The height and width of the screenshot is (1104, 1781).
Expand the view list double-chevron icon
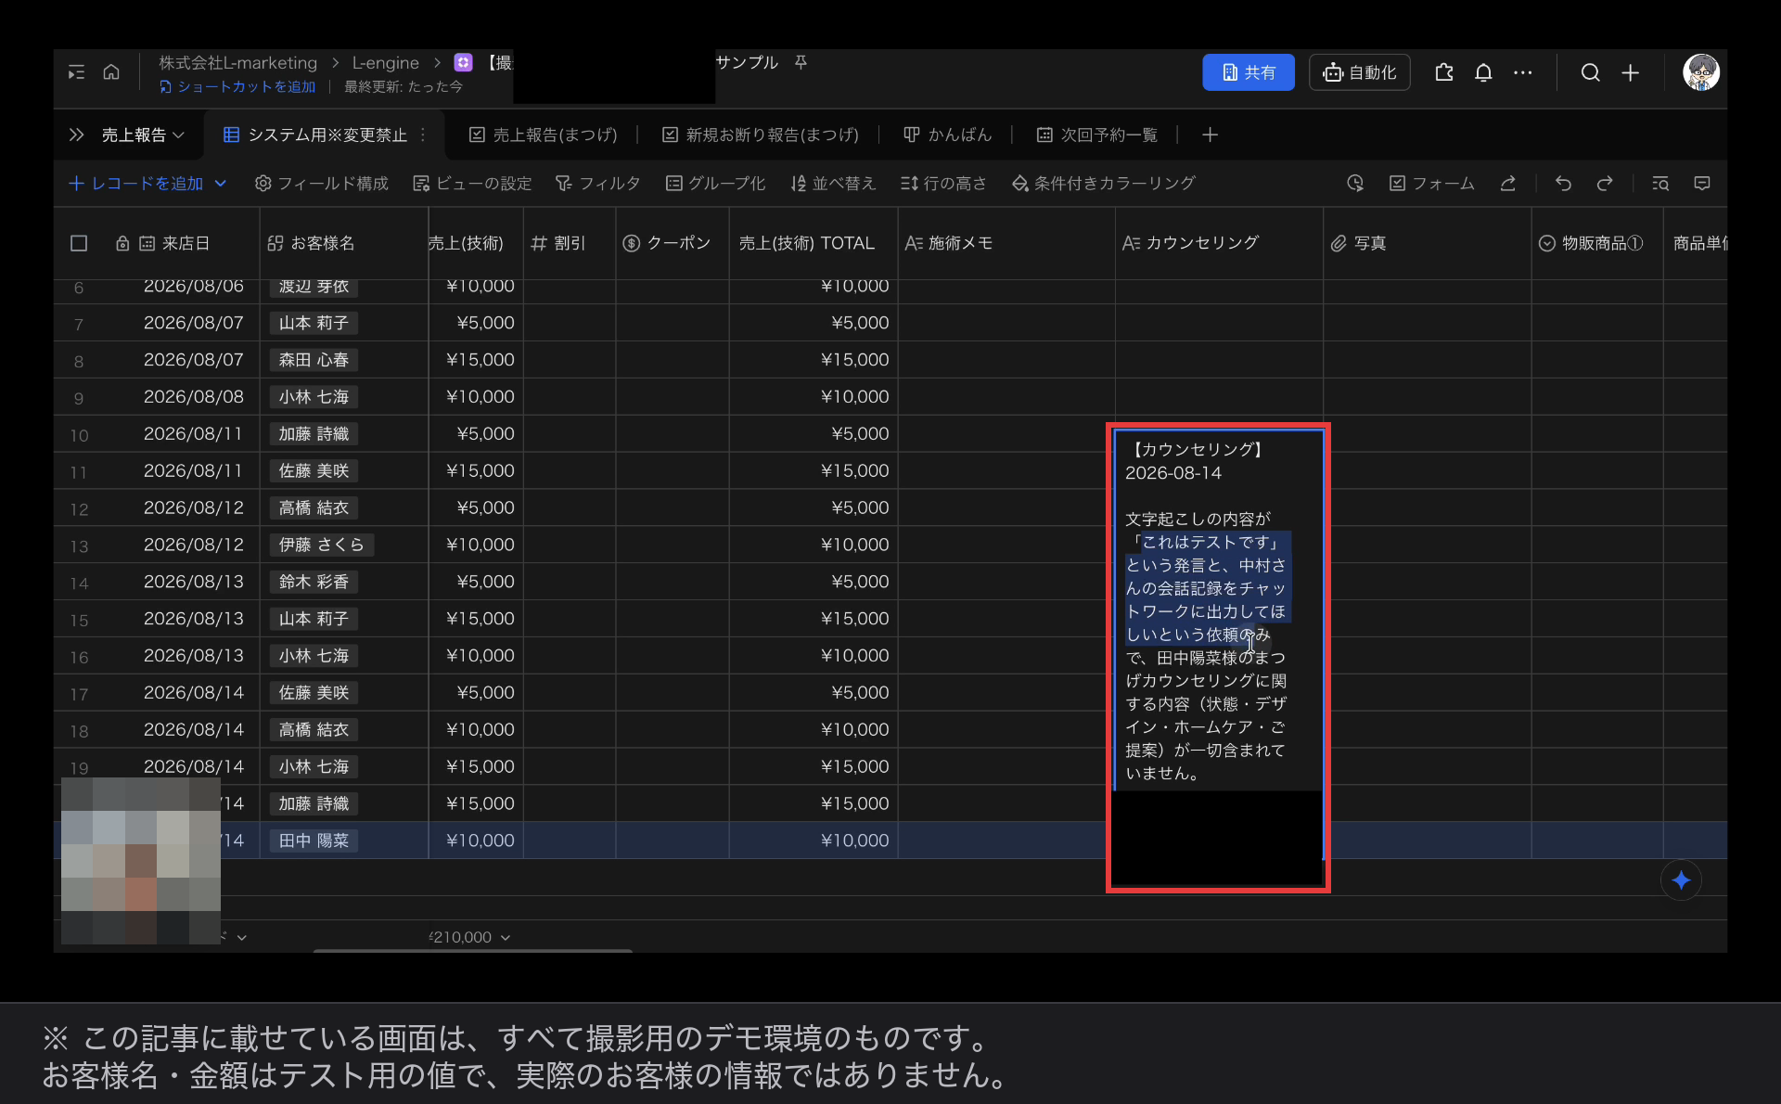[76, 135]
